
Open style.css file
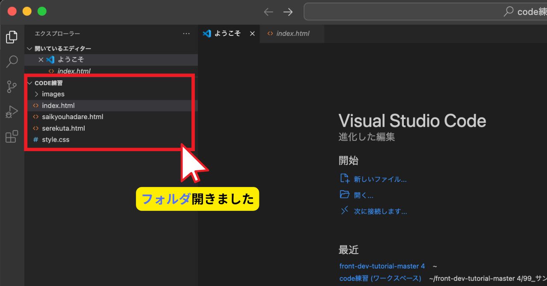point(111,140)
